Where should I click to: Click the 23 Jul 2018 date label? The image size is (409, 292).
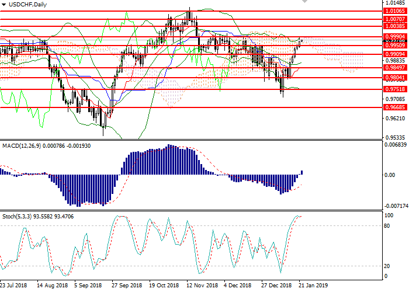tap(14, 286)
